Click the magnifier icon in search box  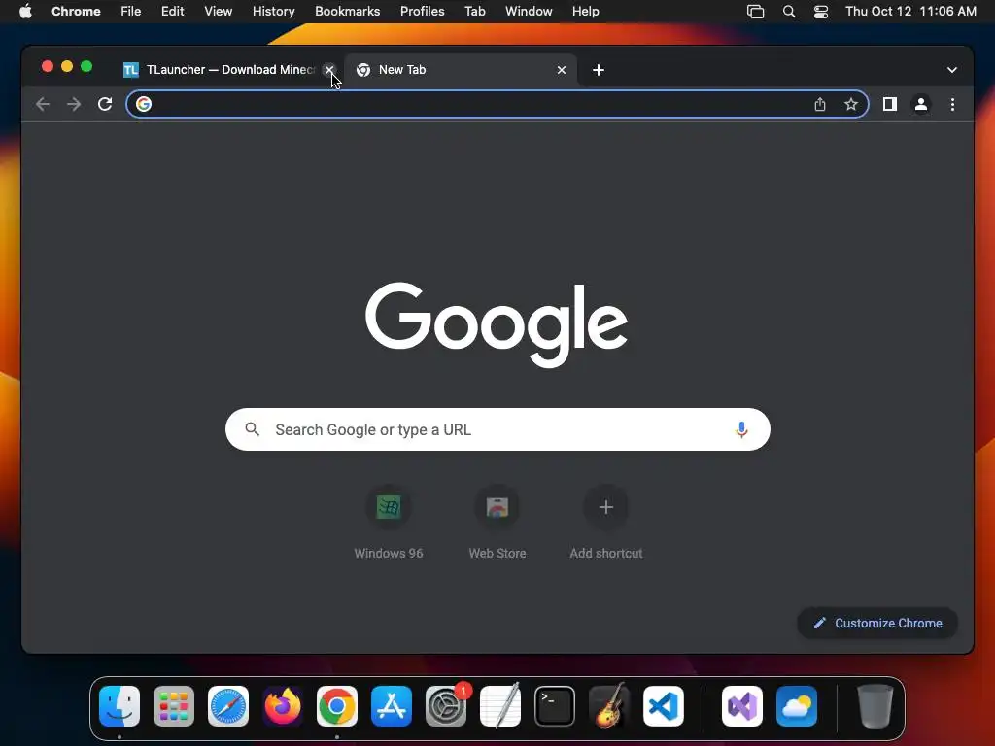click(252, 429)
